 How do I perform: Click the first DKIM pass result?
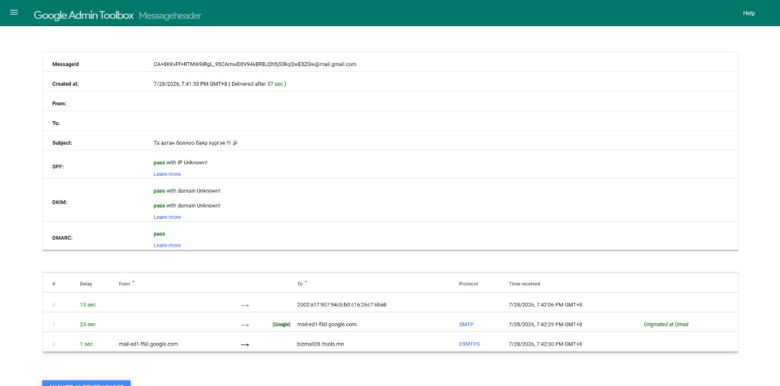159,191
